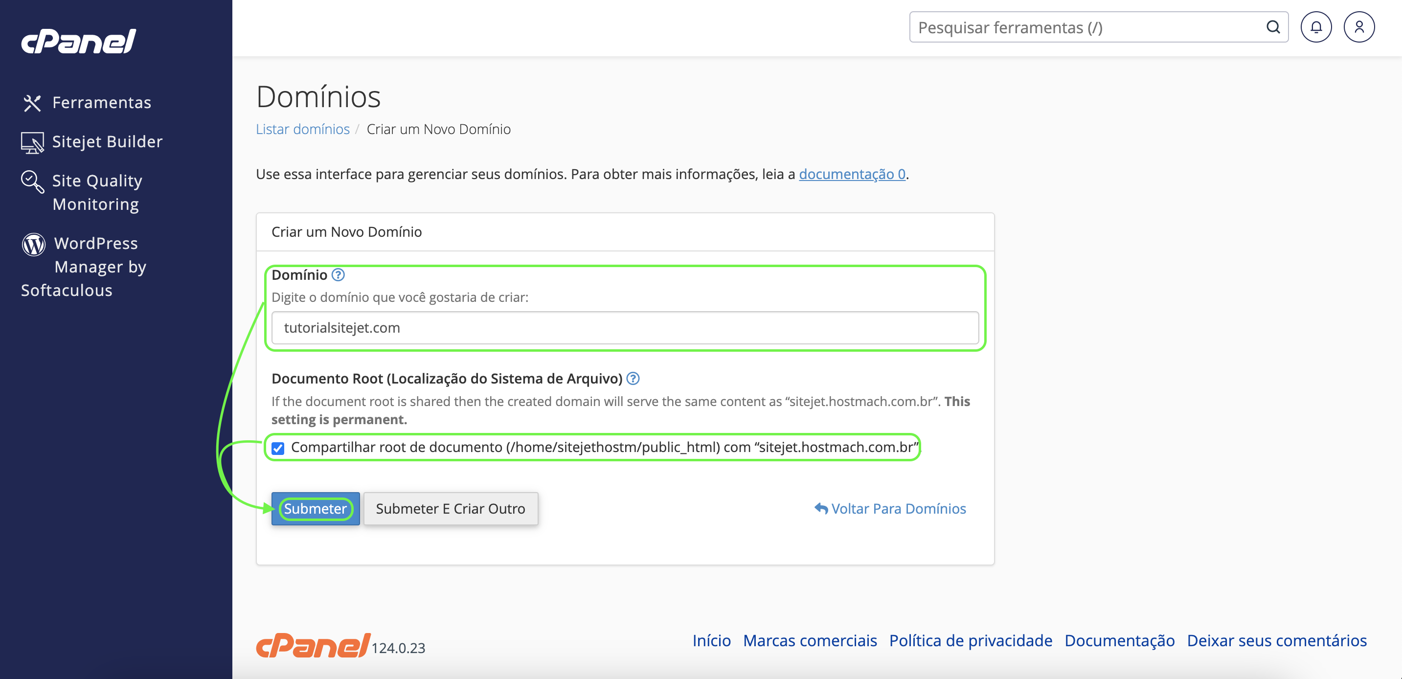Open the documentação 0 link
This screenshot has width=1402, height=679.
click(x=852, y=174)
